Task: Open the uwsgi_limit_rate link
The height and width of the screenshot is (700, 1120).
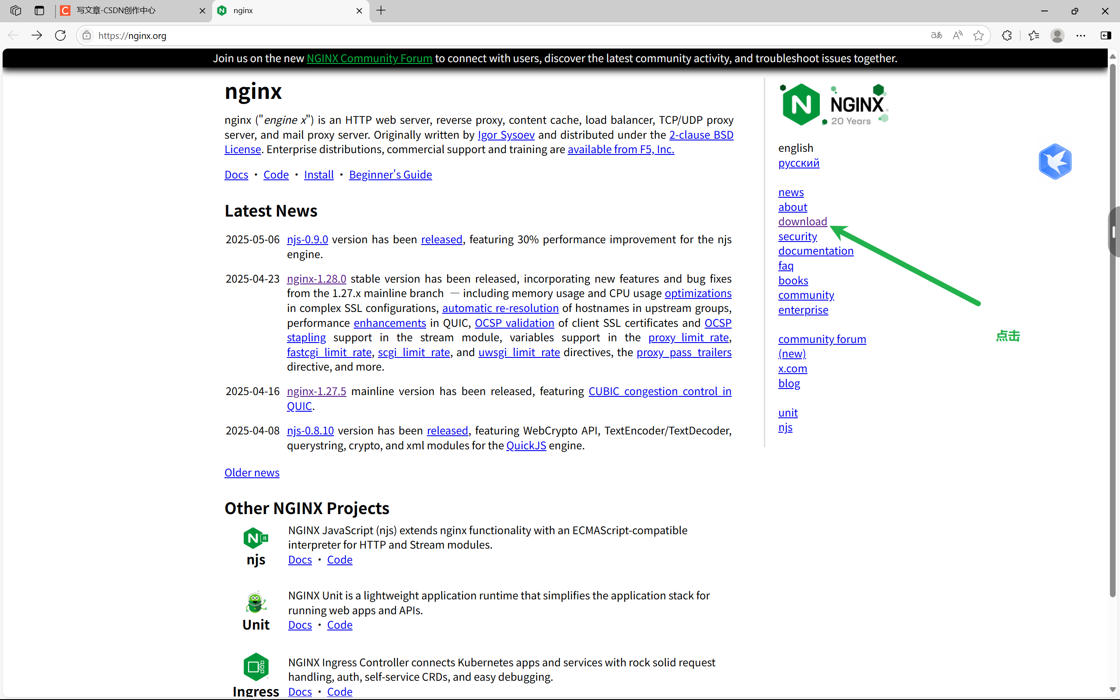Action: click(519, 353)
